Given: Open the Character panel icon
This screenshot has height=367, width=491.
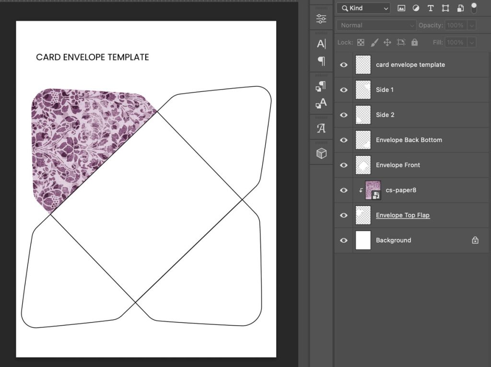Looking at the screenshot, I should pyautogui.click(x=321, y=44).
